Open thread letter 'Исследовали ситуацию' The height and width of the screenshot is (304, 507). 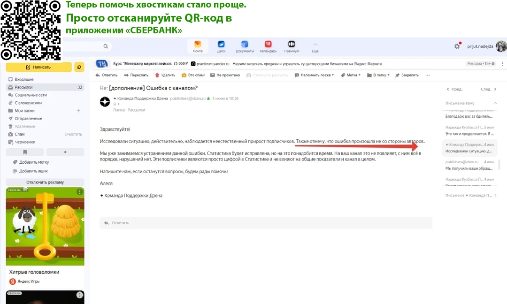[469, 148]
